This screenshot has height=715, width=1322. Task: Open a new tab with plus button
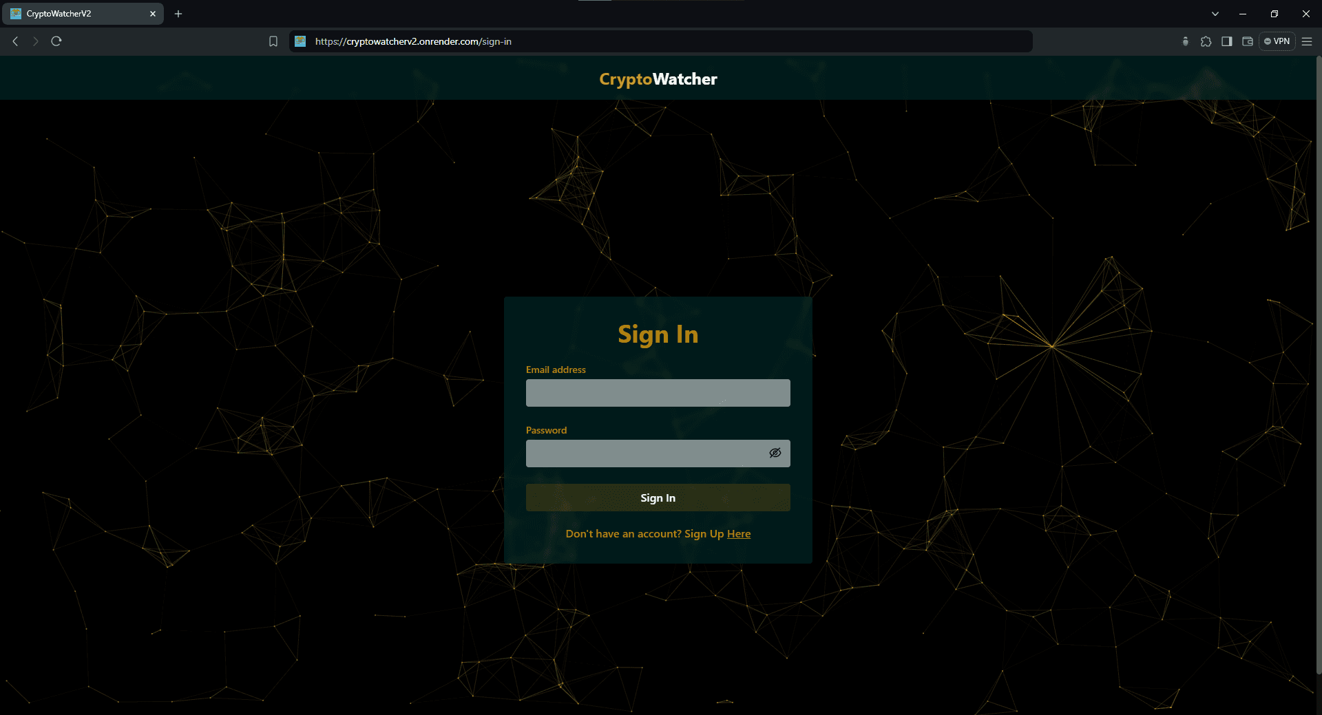178,14
